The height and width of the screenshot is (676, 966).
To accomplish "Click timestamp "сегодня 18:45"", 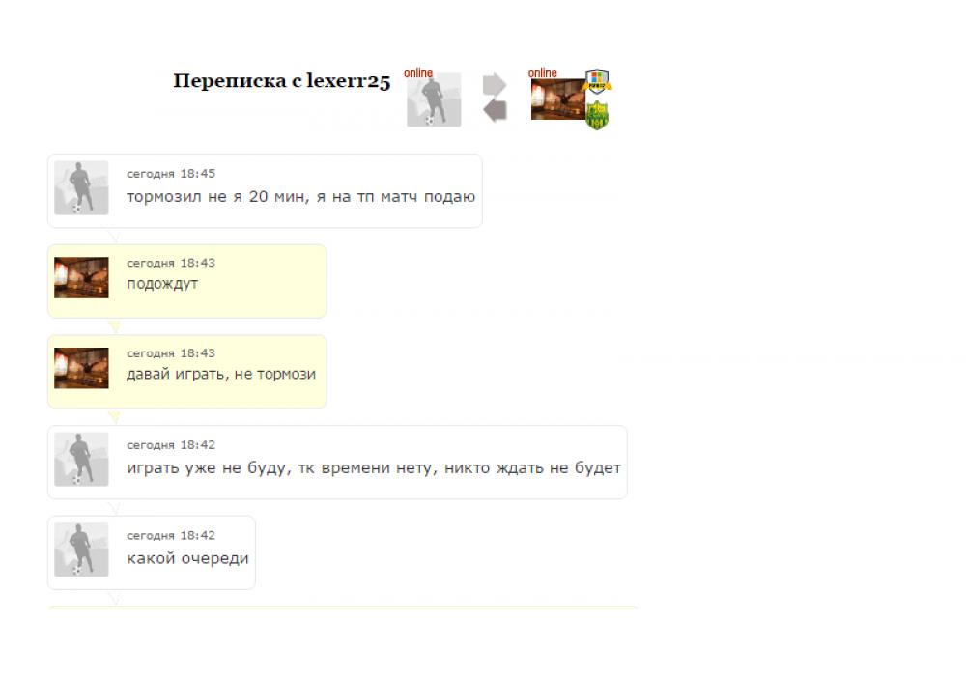I will (x=171, y=174).
